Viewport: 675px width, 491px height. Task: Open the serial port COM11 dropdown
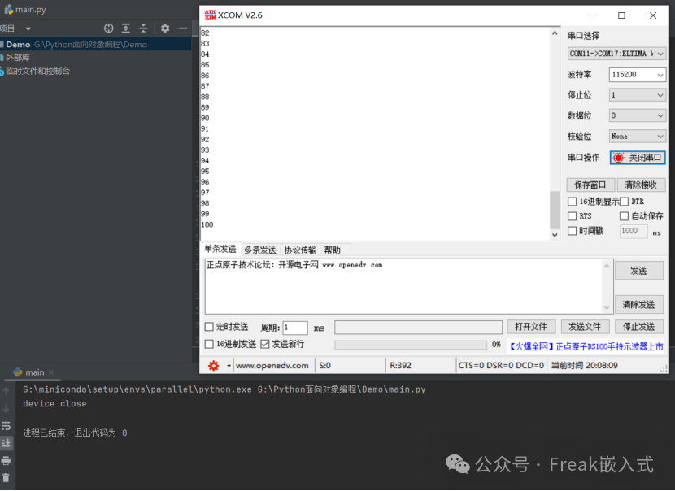coord(616,54)
